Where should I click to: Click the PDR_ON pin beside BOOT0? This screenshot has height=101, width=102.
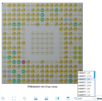point(33,24)
